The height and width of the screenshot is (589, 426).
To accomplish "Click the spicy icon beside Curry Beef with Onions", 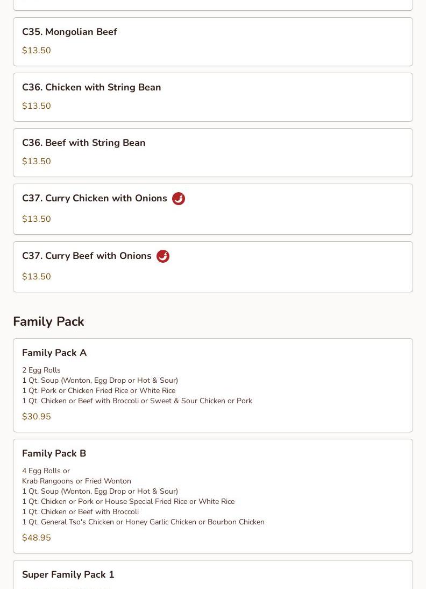I will tap(163, 256).
